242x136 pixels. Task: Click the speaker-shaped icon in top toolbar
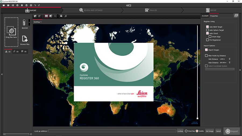point(13,5)
